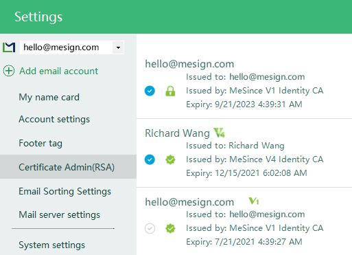Select Certificate Admin(RSA) menu item

click(x=67, y=167)
